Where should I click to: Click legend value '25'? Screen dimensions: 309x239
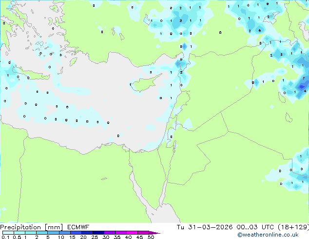click(95, 237)
